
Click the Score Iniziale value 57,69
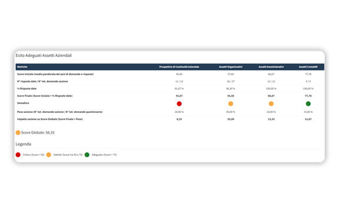point(231,74)
